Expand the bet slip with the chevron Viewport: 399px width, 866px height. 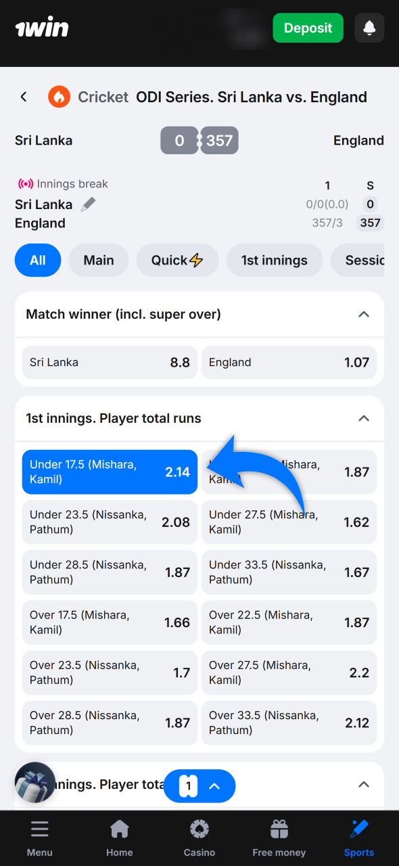[x=215, y=786]
